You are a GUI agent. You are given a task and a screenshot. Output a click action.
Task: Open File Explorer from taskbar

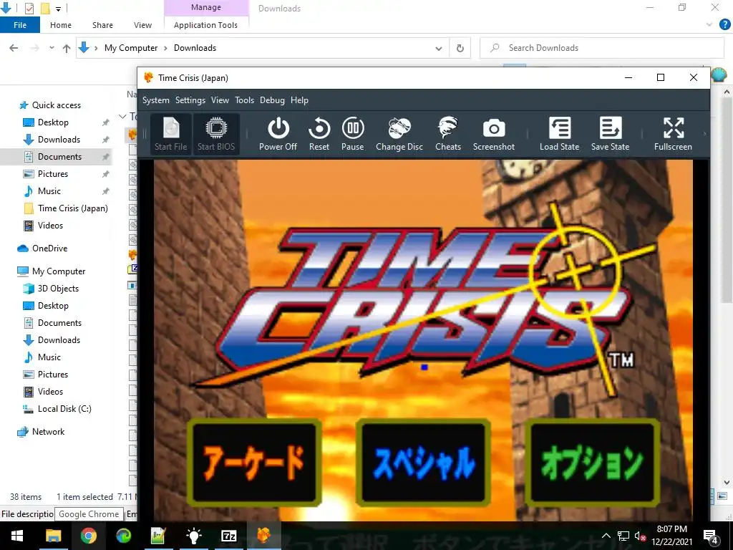[53, 536]
